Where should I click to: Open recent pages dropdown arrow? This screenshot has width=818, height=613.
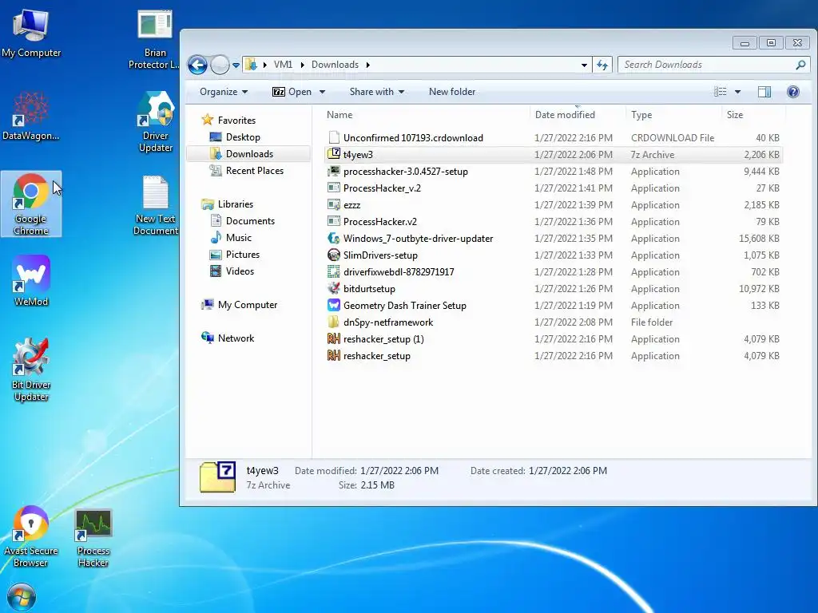point(236,65)
